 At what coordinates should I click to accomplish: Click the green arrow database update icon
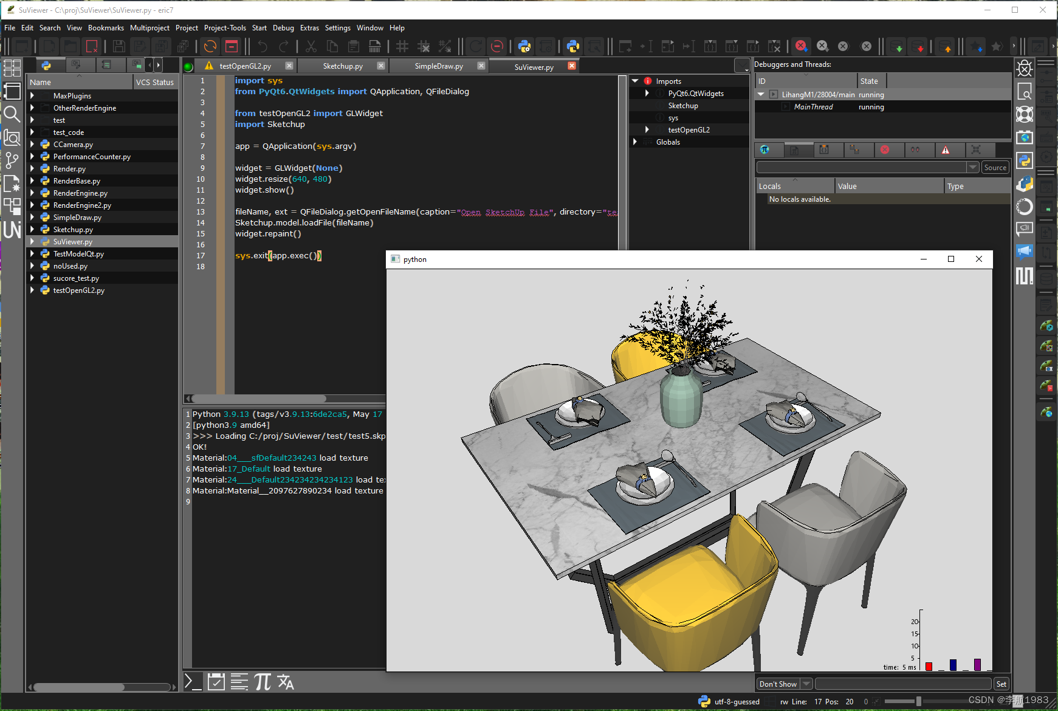[896, 46]
